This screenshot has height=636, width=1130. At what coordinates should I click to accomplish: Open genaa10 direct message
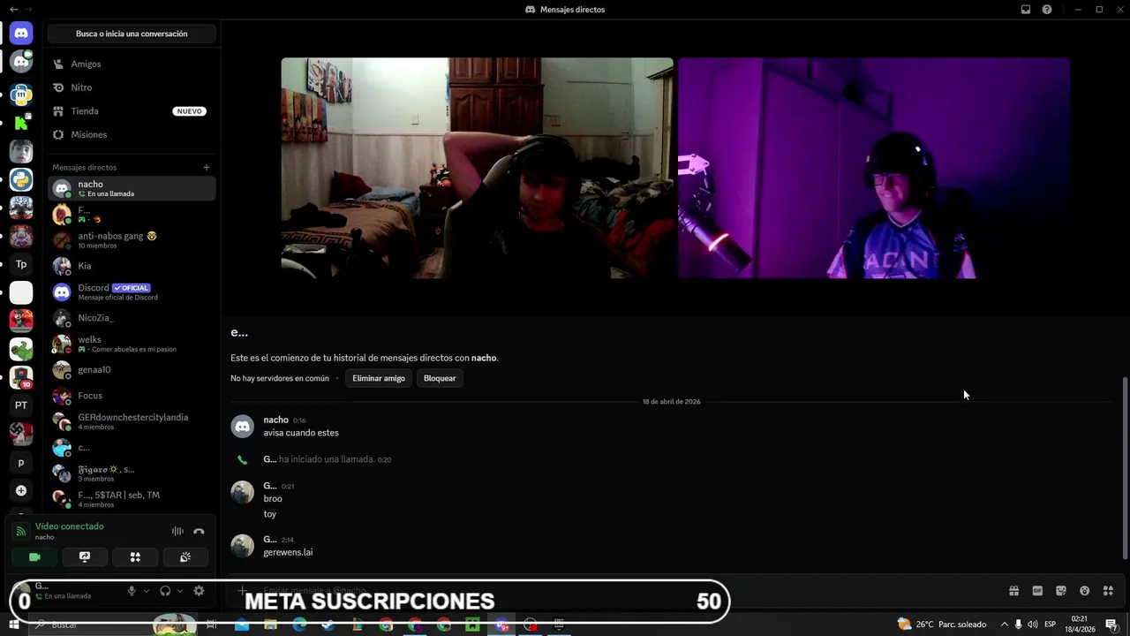click(132, 370)
